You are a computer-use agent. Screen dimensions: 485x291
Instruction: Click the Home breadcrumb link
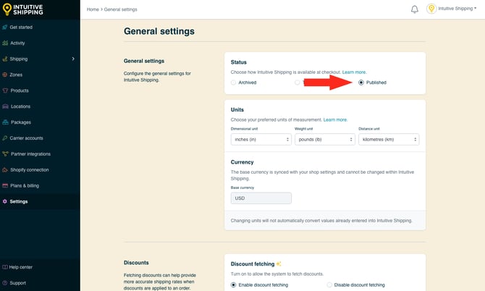pos(93,9)
